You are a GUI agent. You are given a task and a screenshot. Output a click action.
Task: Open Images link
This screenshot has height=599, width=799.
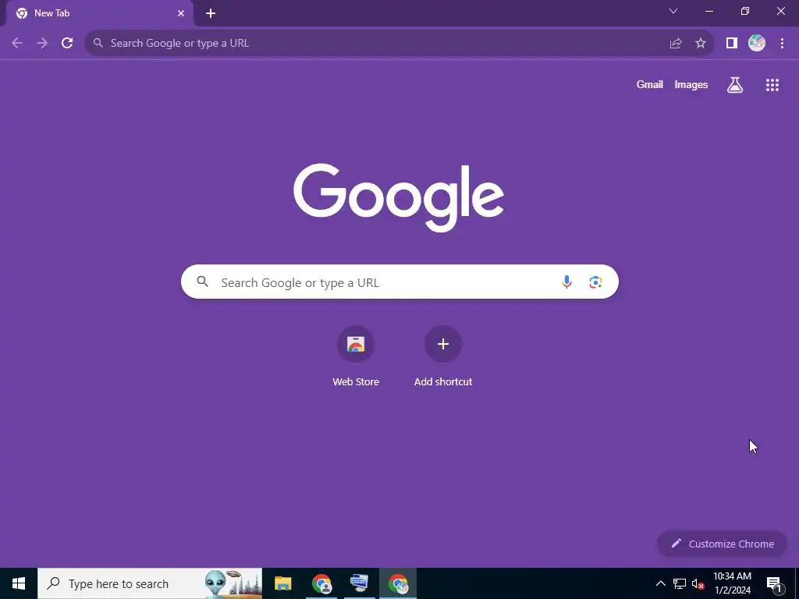[691, 84]
